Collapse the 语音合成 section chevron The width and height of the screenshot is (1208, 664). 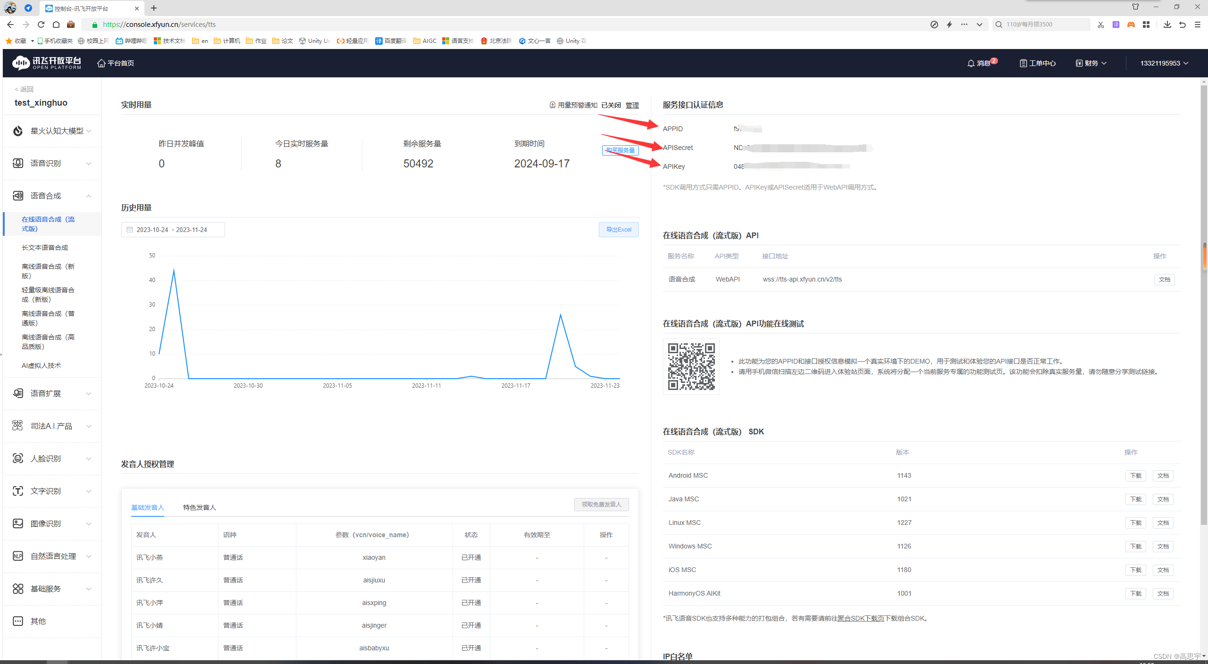coord(89,196)
